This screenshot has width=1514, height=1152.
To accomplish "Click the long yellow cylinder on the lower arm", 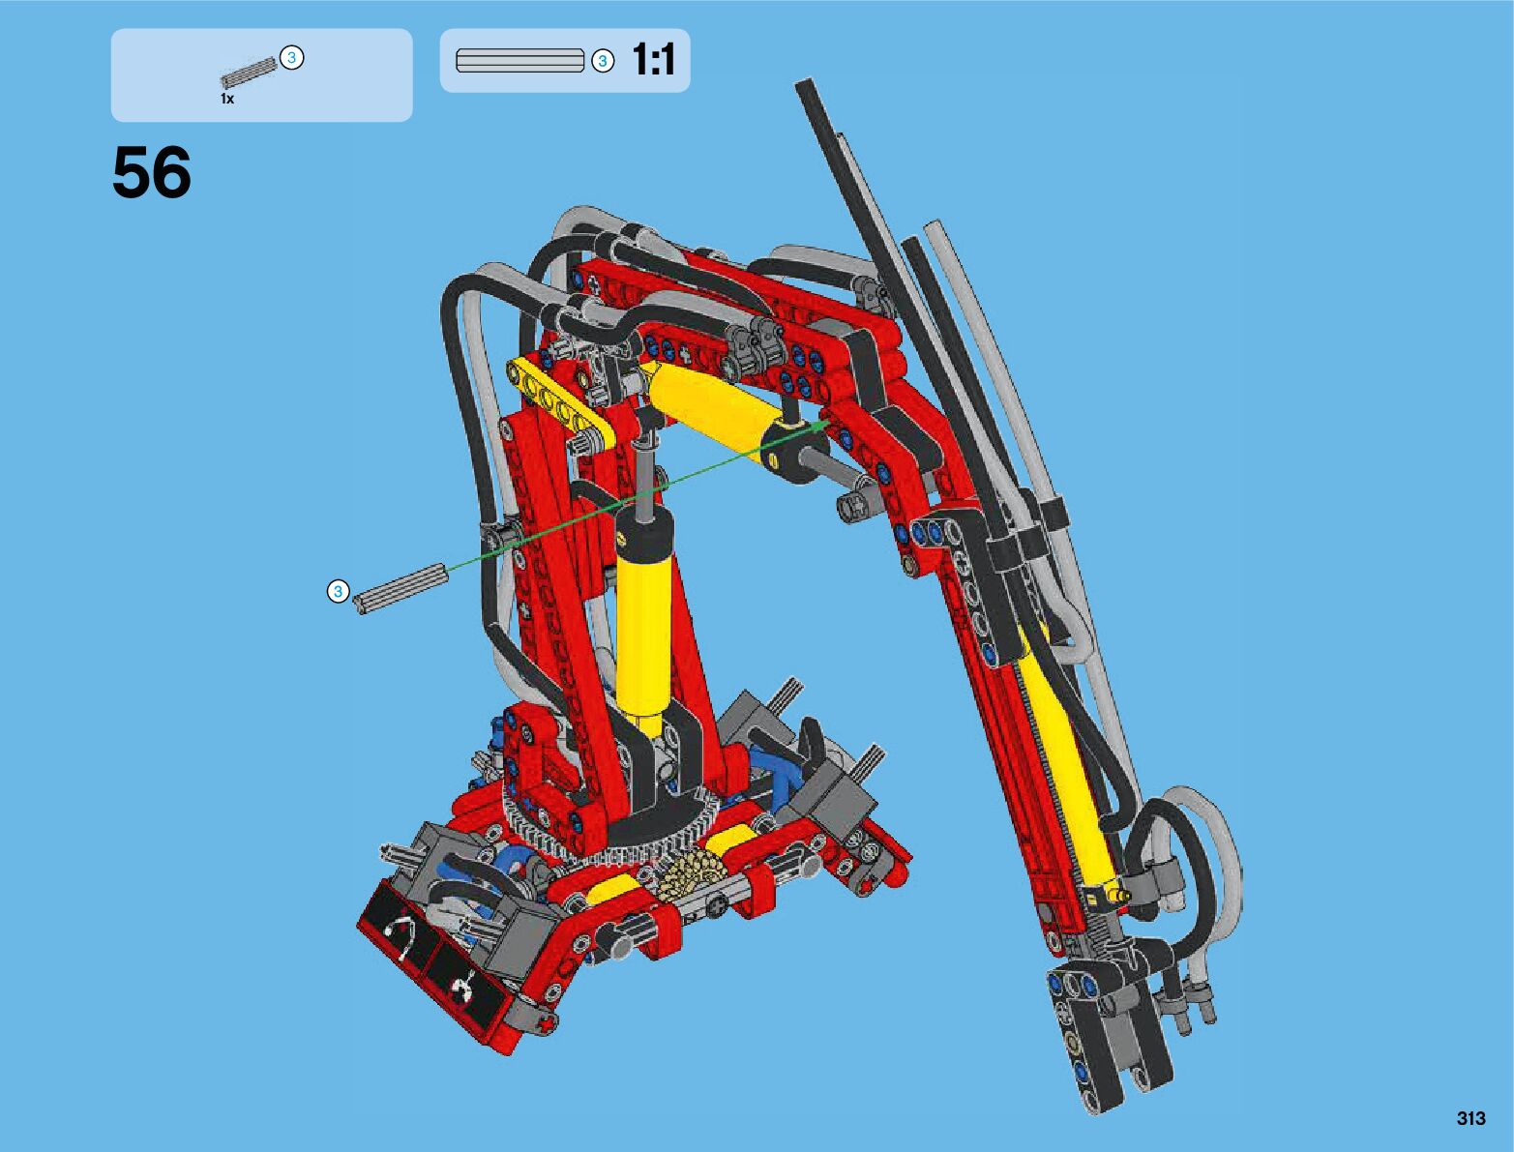I will click(1064, 764).
